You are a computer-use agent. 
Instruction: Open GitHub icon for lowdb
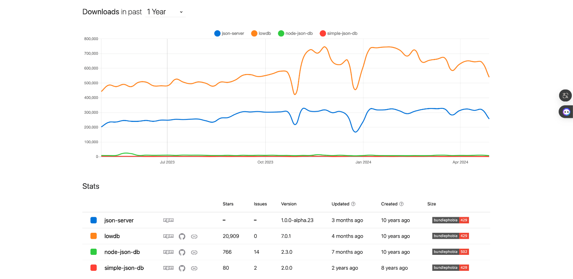click(182, 236)
